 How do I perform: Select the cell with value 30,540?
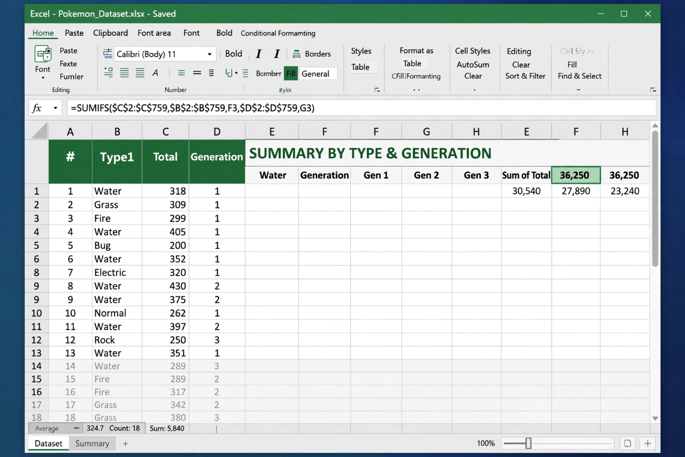coord(526,191)
